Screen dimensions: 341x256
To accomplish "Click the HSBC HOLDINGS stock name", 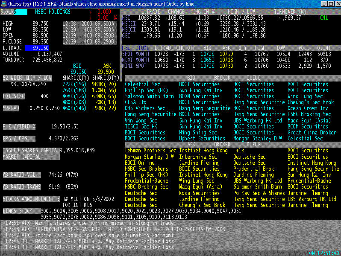I will [53, 12].
